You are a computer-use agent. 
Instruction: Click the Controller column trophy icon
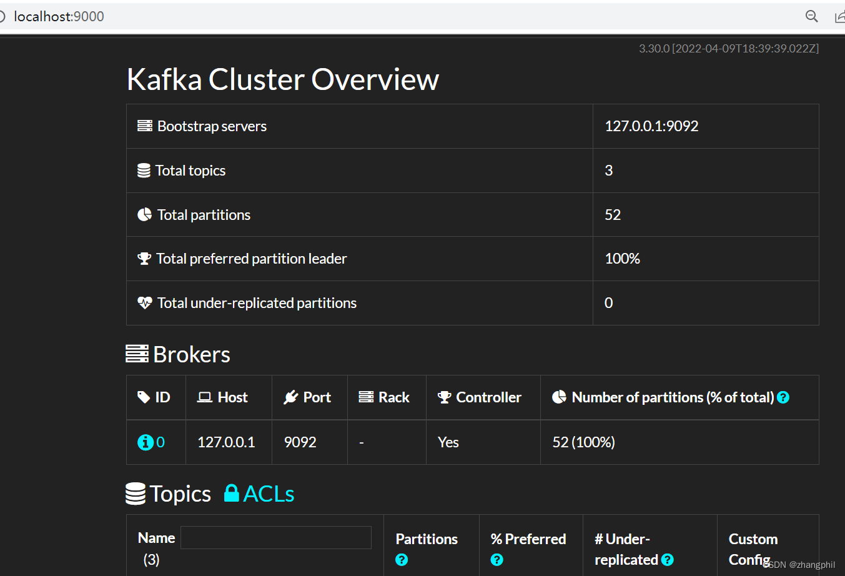pyautogui.click(x=445, y=397)
